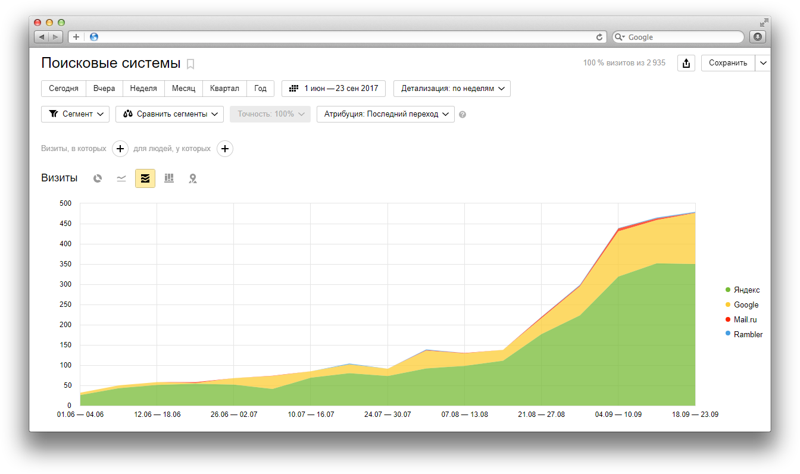Open the map view icon
Screen dimensions: 800x474
[x=193, y=178]
